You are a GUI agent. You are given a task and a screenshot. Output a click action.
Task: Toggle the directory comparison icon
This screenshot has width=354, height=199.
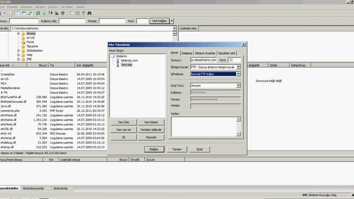click(77, 13)
